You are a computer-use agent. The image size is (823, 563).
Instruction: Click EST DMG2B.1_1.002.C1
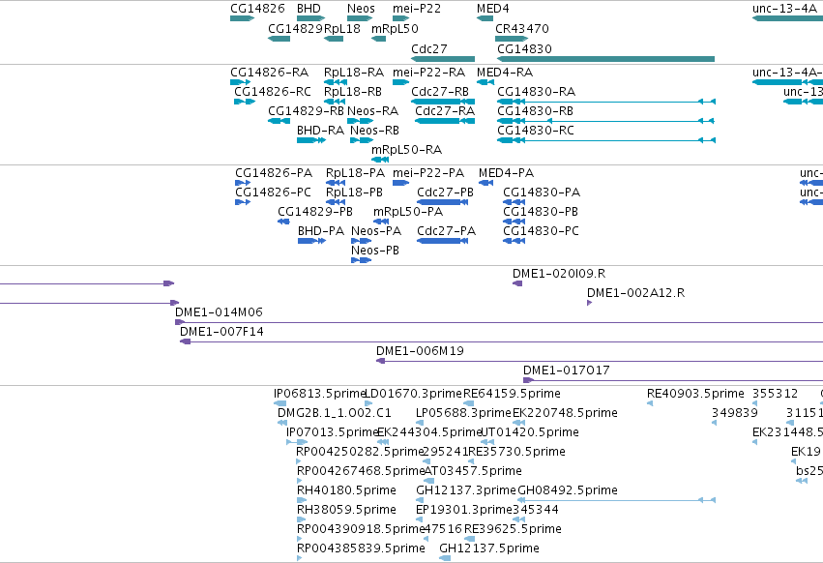tap(282, 424)
